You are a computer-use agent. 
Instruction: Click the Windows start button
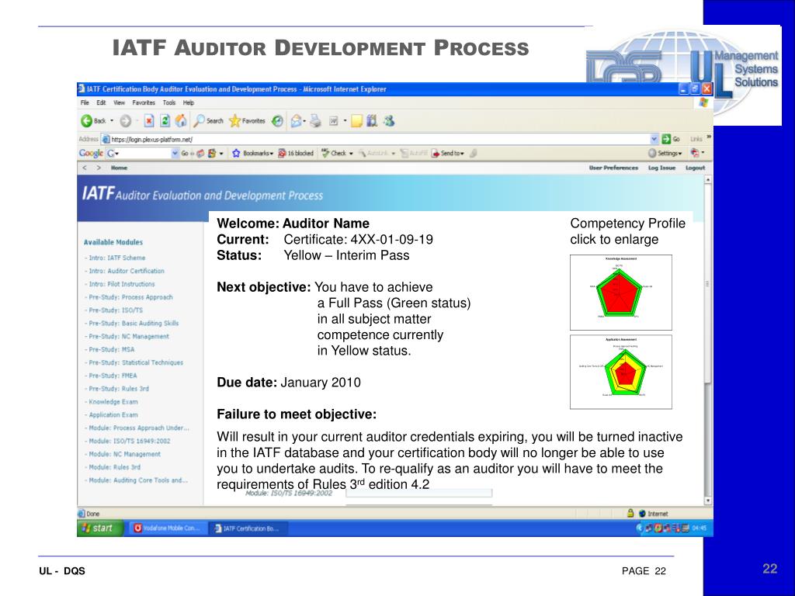[x=100, y=528]
